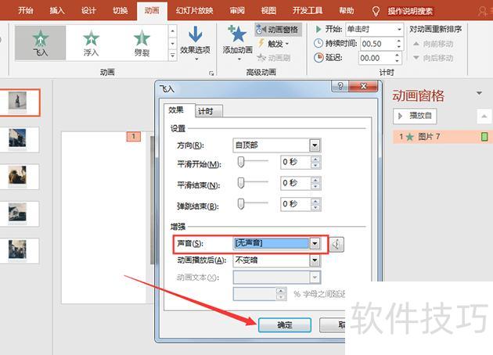Viewport: 493px width, 355px height.
Task: Increase 持续时间 duration with spinner up
Action: (399, 41)
